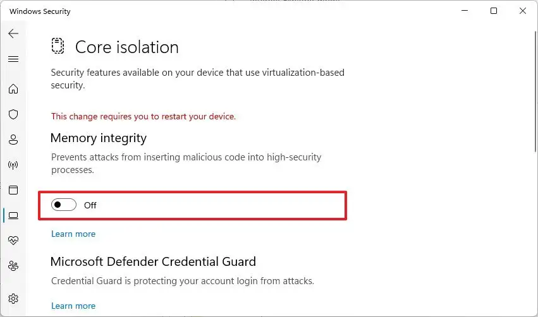Turn on the Memory integrity toggle

click(64, 205)
